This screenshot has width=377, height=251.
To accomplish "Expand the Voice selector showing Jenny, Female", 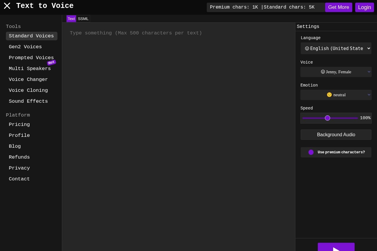I will tap(336, 72).
